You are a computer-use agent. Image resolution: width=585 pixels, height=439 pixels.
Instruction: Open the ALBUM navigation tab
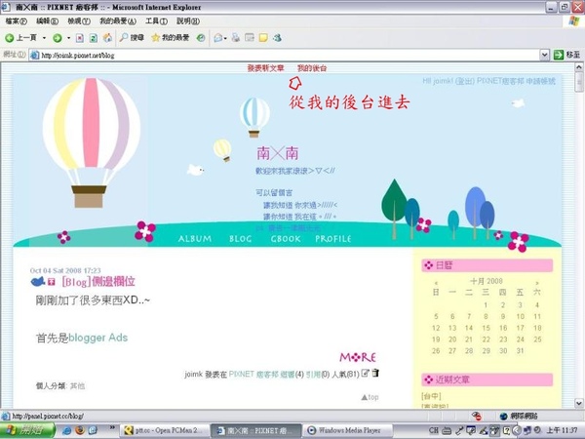coord(195,239)
